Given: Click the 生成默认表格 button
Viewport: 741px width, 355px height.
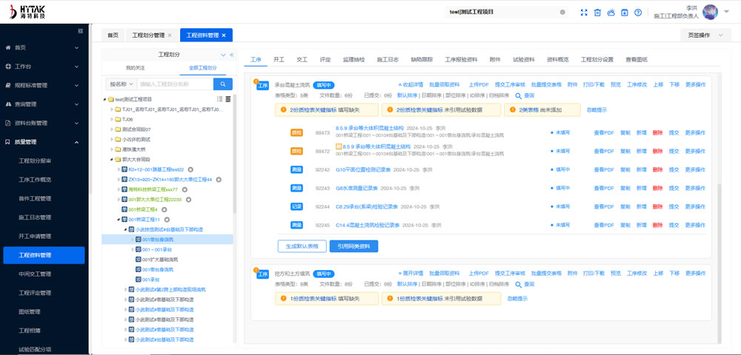Looking at the screenshot, I should tap(302, 246).
